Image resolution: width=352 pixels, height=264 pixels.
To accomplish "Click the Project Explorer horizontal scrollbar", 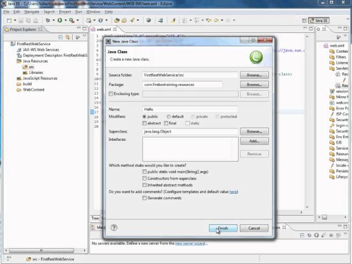I will (x=41, y=250).
